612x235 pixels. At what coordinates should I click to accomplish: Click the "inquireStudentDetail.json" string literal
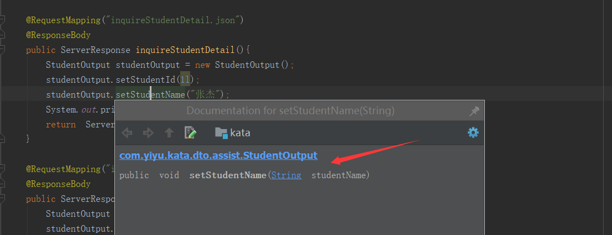click(172, 20)
